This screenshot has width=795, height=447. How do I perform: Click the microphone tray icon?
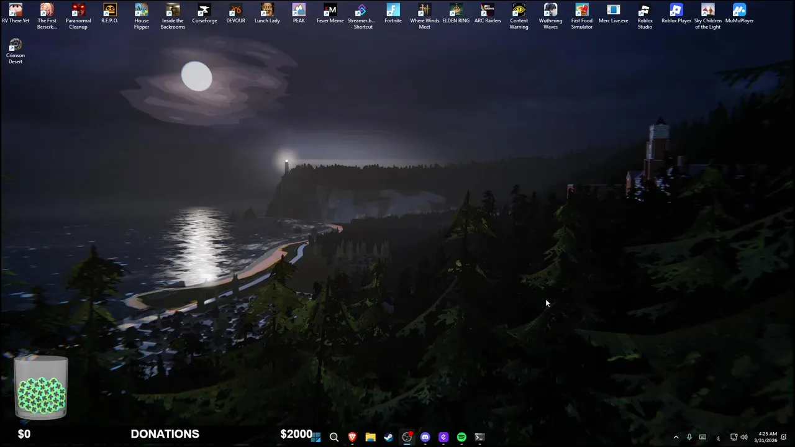click(x=689, y=437)
